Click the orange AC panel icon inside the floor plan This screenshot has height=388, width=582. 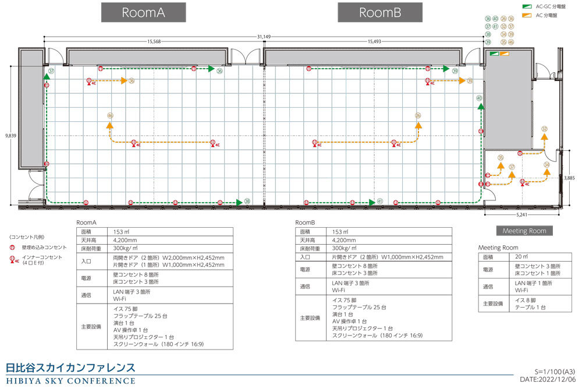[505, 54]
